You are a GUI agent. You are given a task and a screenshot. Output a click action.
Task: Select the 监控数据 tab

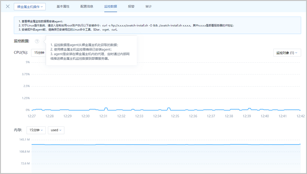111,6
